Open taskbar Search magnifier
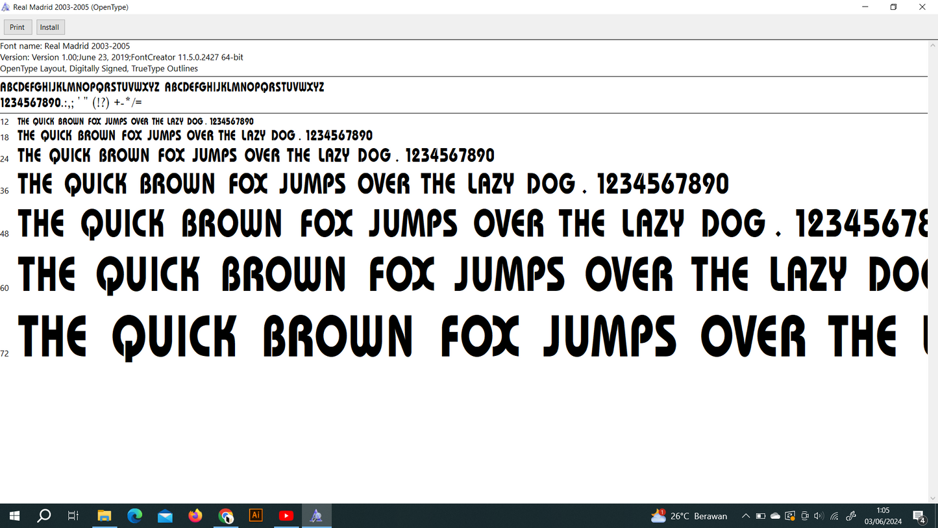938x528 pixels. tap(43, 516)
